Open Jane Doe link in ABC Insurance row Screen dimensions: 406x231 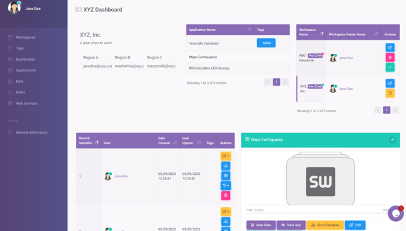coord(346,58)
